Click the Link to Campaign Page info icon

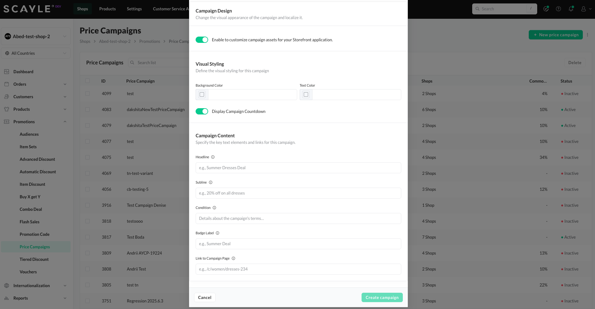[x=233, y=258]
